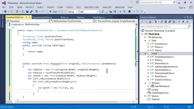Click the Find in Files toolbar icon
This screenshot has height=109, width=194.
pyautogui.click(x=103, y=12)
